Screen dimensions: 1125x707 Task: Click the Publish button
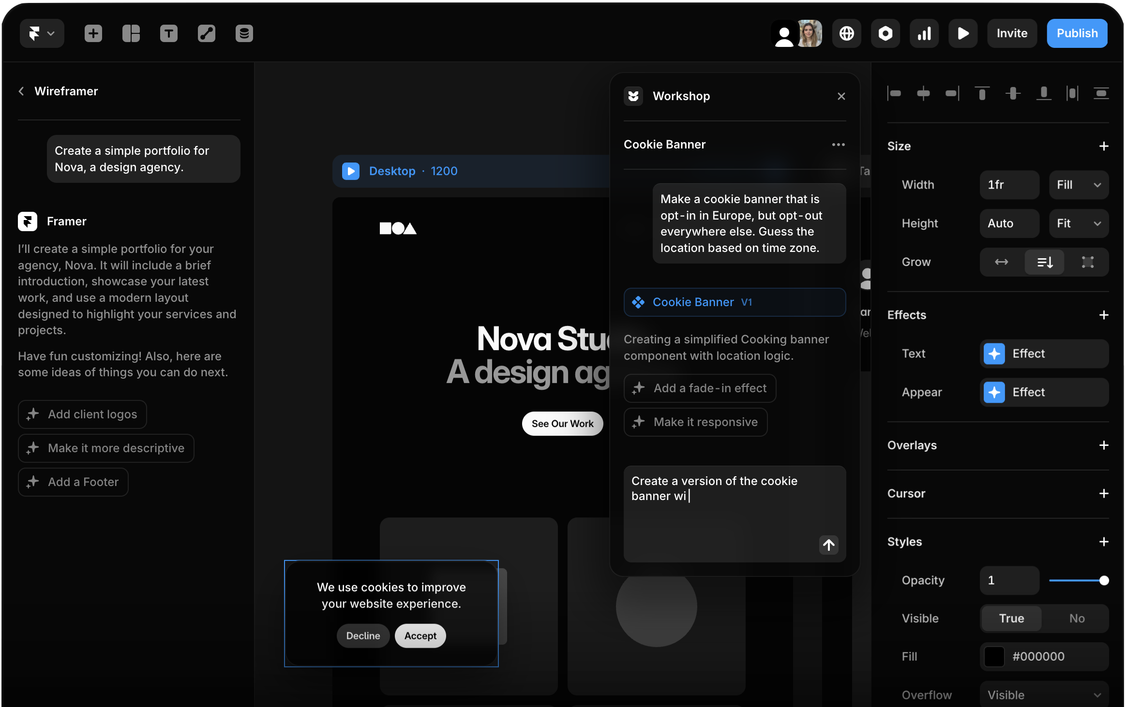[x=1077, y=33]
